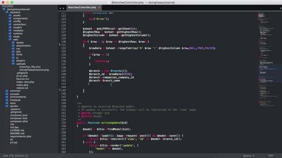Click the fonts folder icon

click(x=13, y=54)
